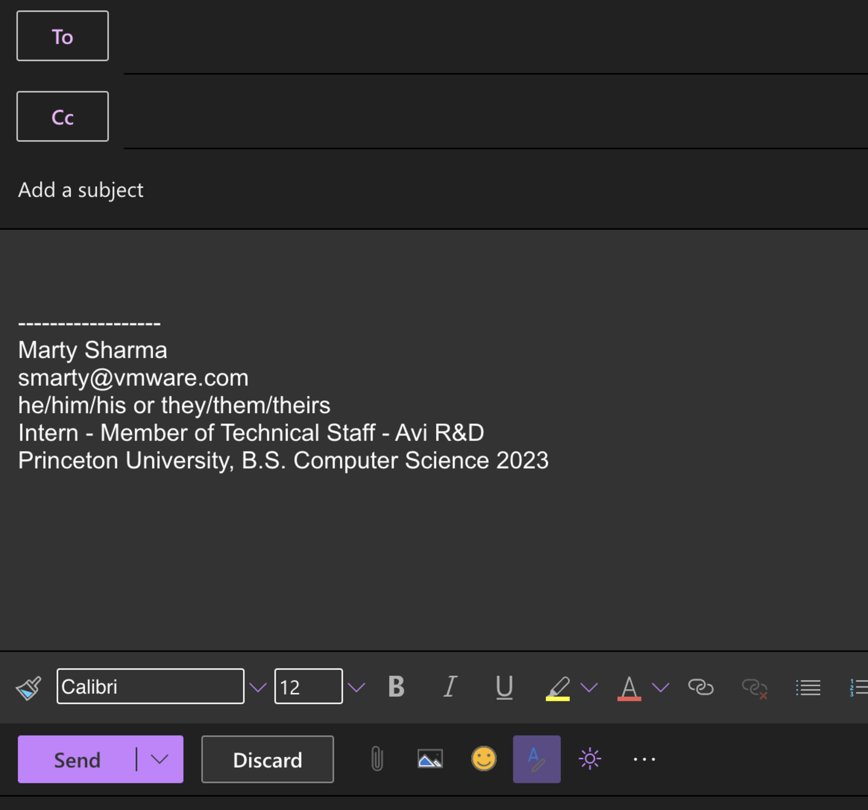
Task: Expand the Calibri font dropdown
Action: 258,688
